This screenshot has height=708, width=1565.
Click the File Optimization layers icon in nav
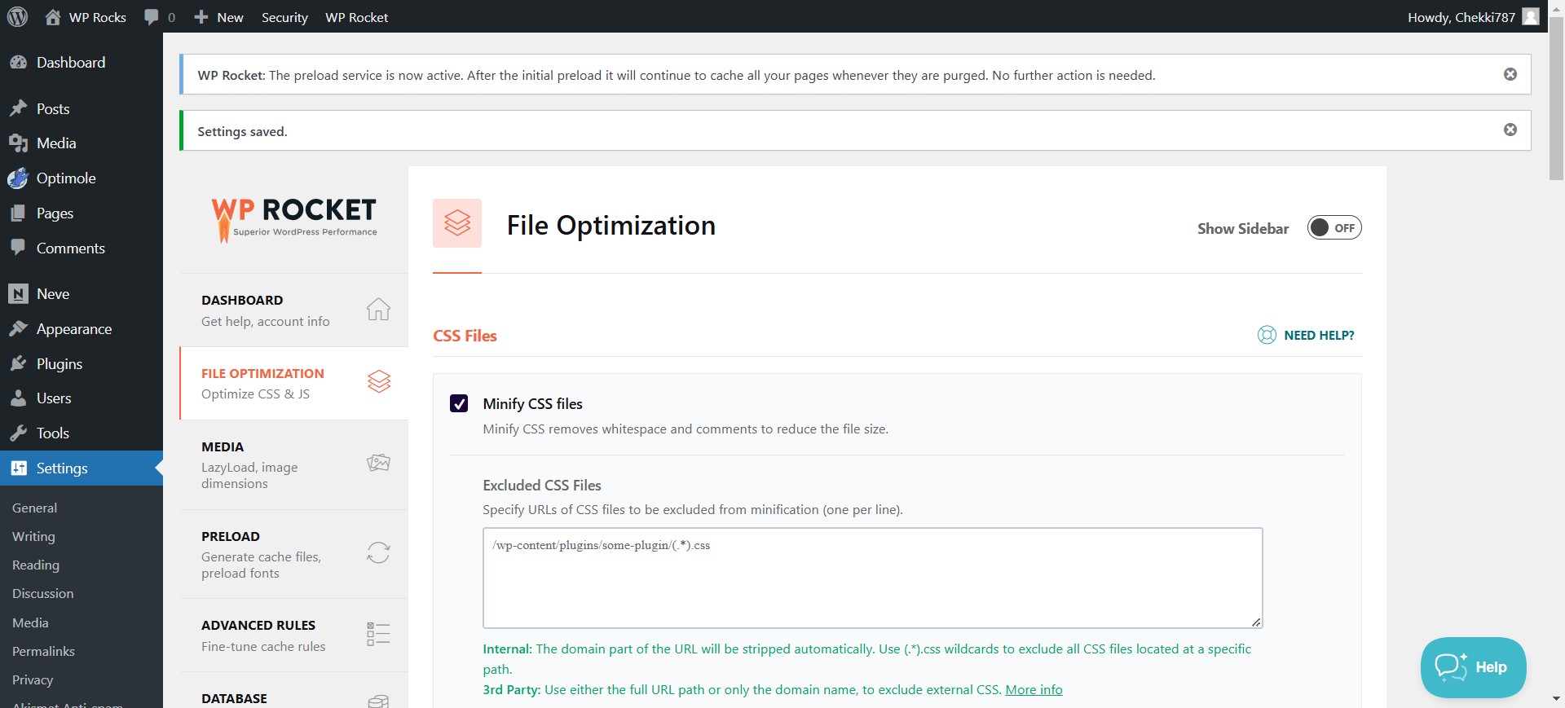(x=379, y=381)
